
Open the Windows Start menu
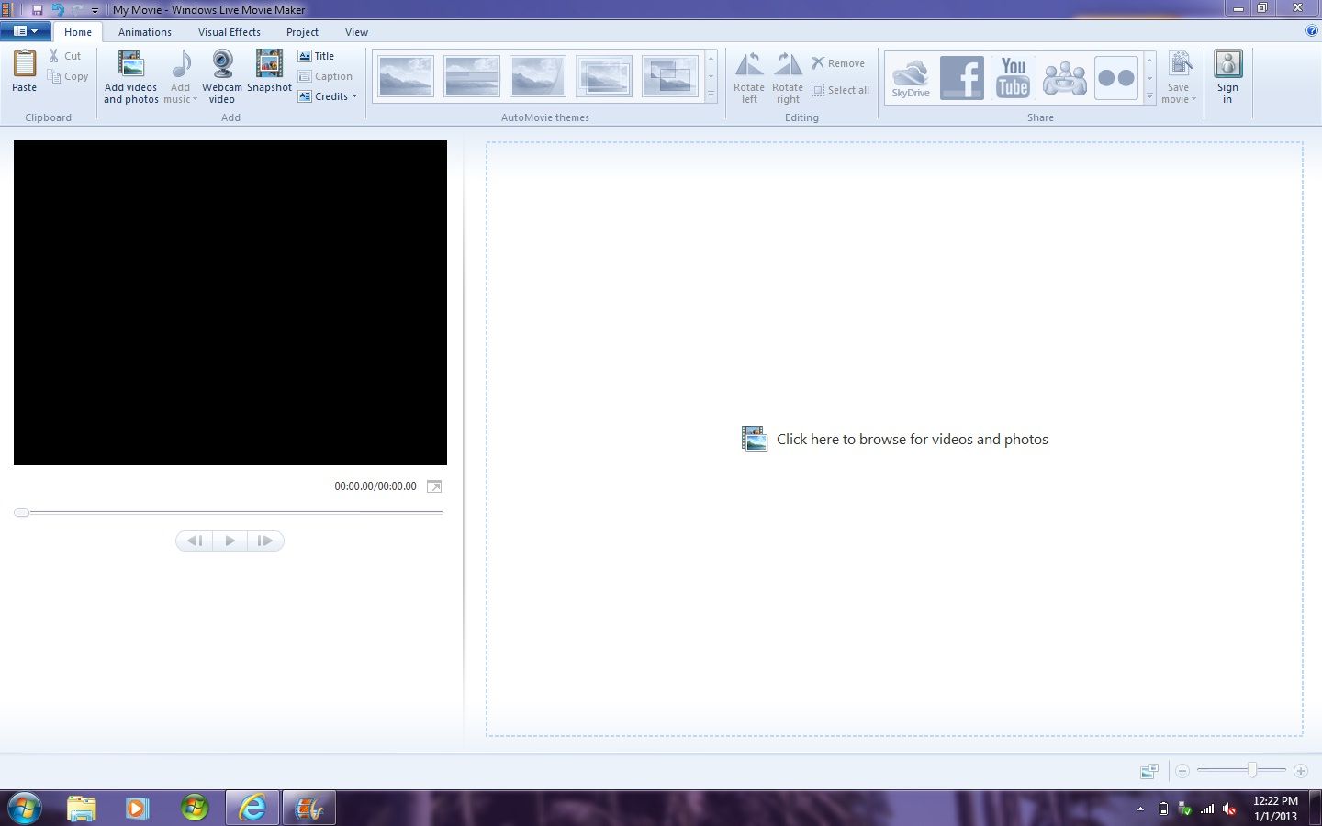[x=24, y=809]
